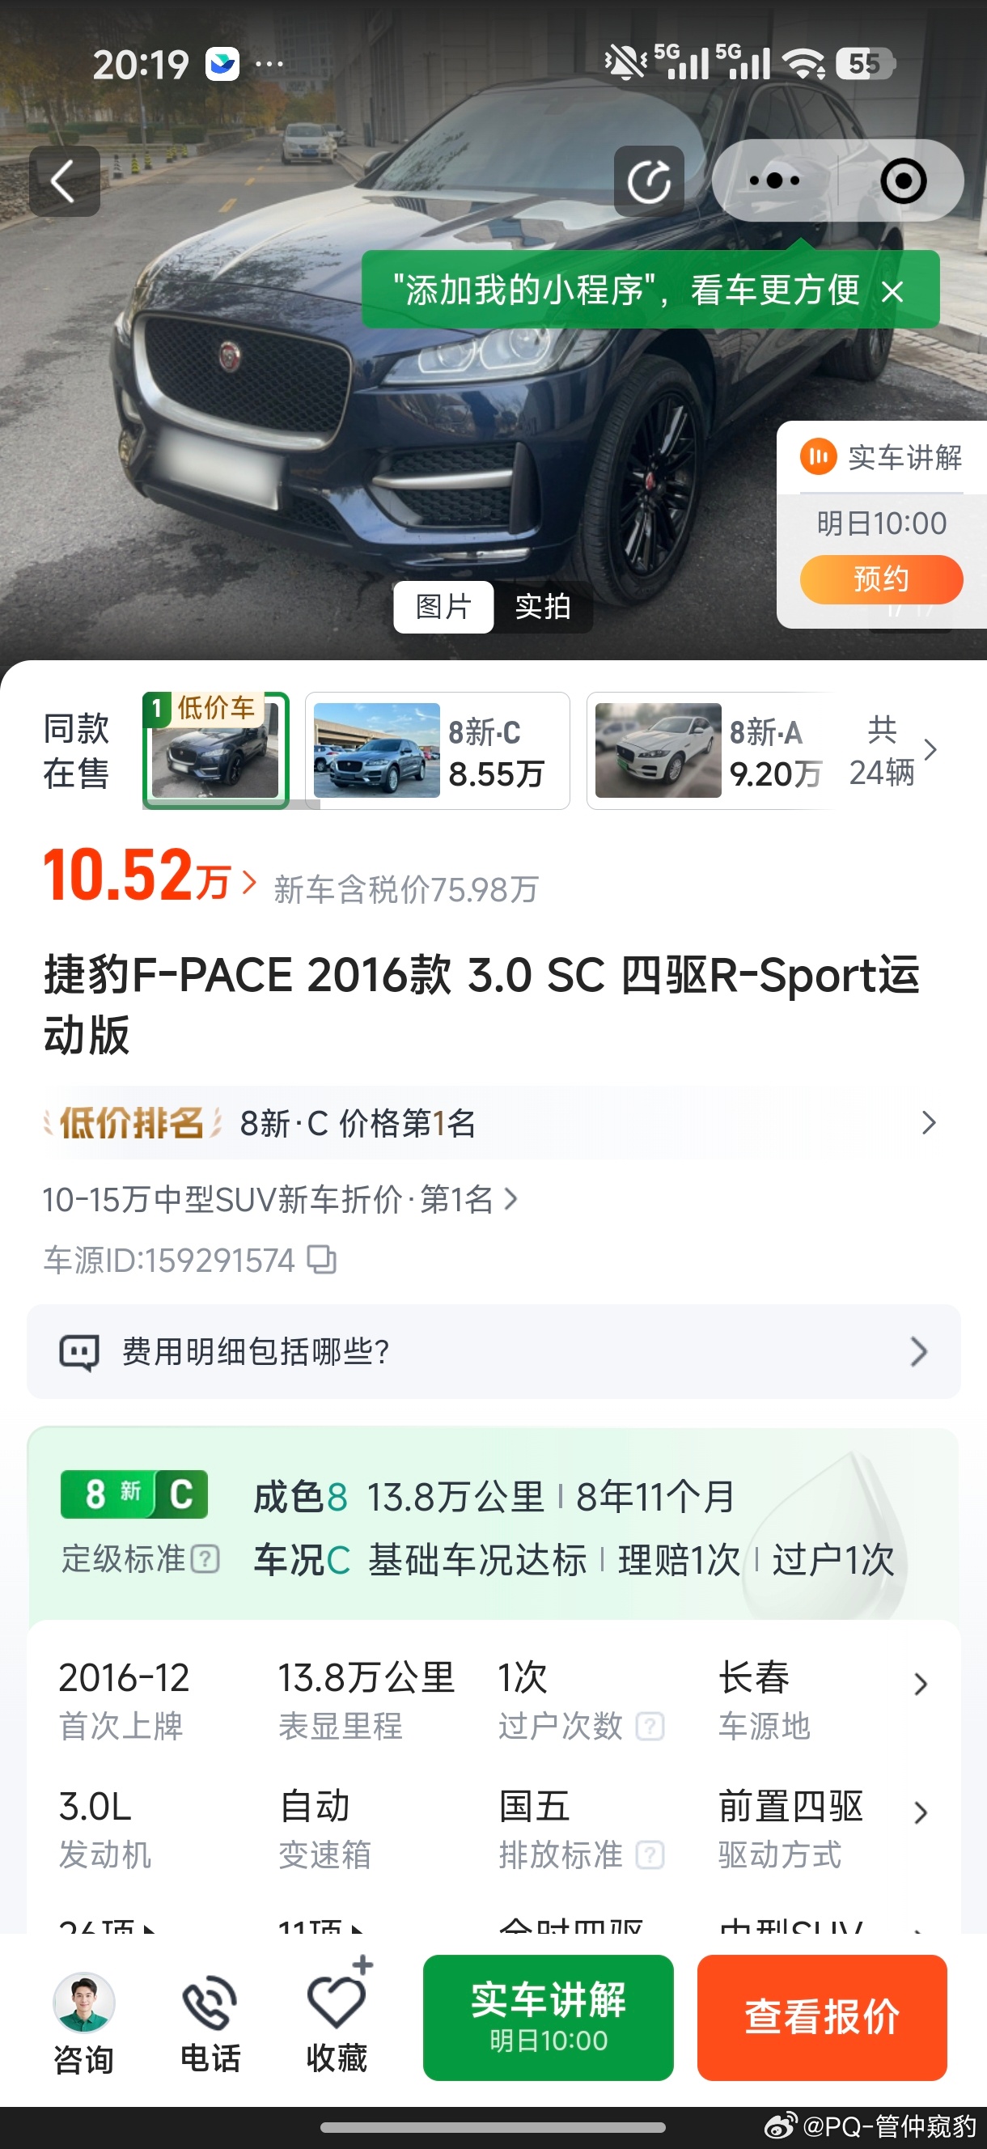Tap the orange live audio icon beside 实车讲解

point(819,456)
